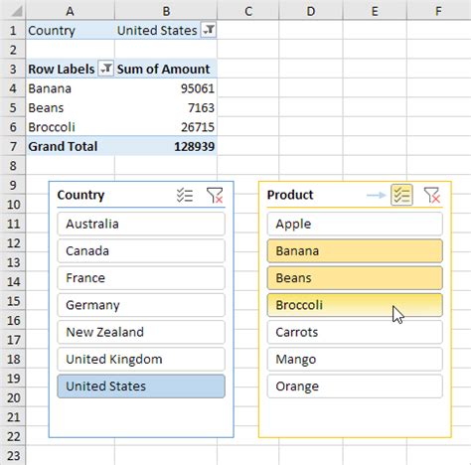The height and width of the screenshot is (465, 471).
Task: Select Orange in the Product slicer
Action: point(355,387)
